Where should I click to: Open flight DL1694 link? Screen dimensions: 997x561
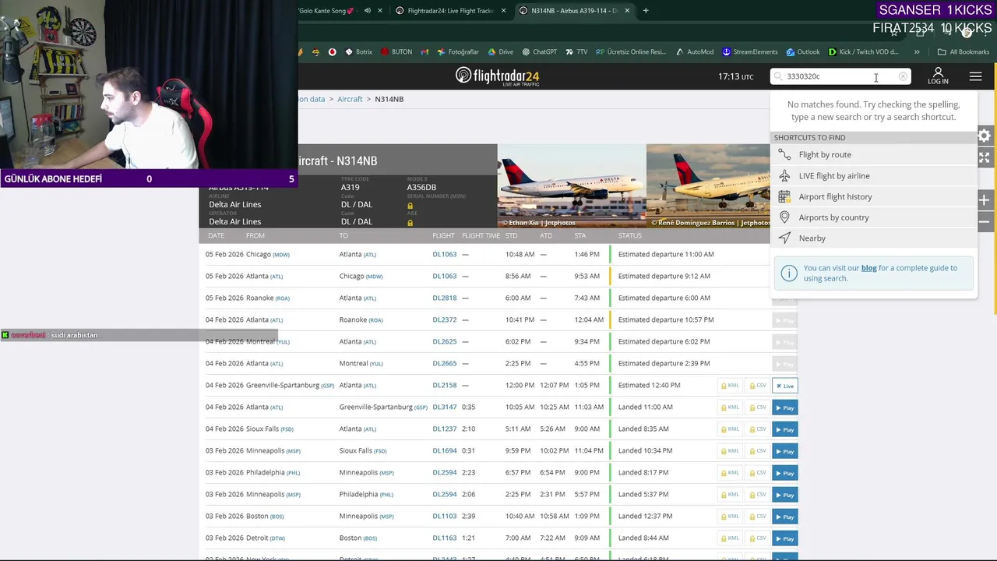tap(444, 450)
